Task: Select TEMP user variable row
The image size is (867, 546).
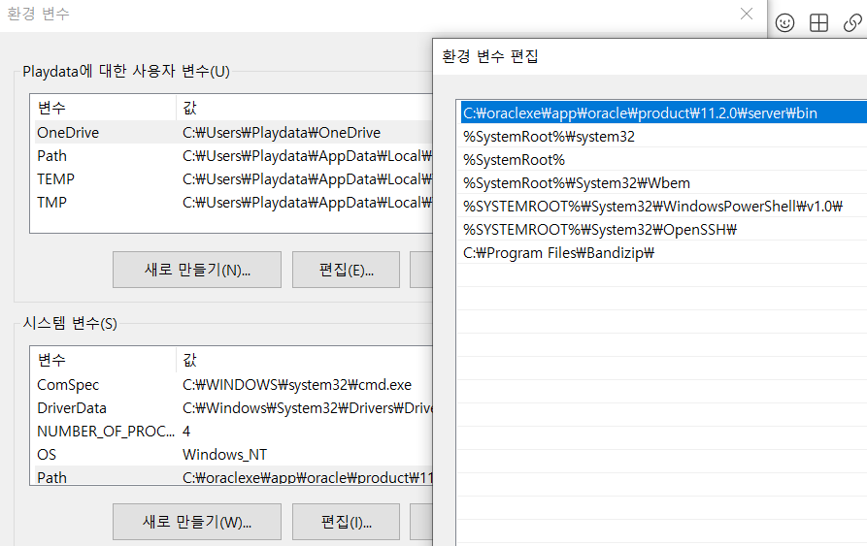Action: point(233,178)
